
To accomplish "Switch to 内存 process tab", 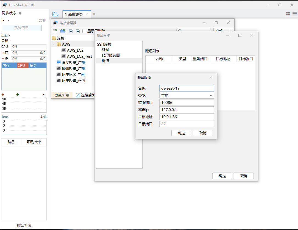I will [9, 65].
